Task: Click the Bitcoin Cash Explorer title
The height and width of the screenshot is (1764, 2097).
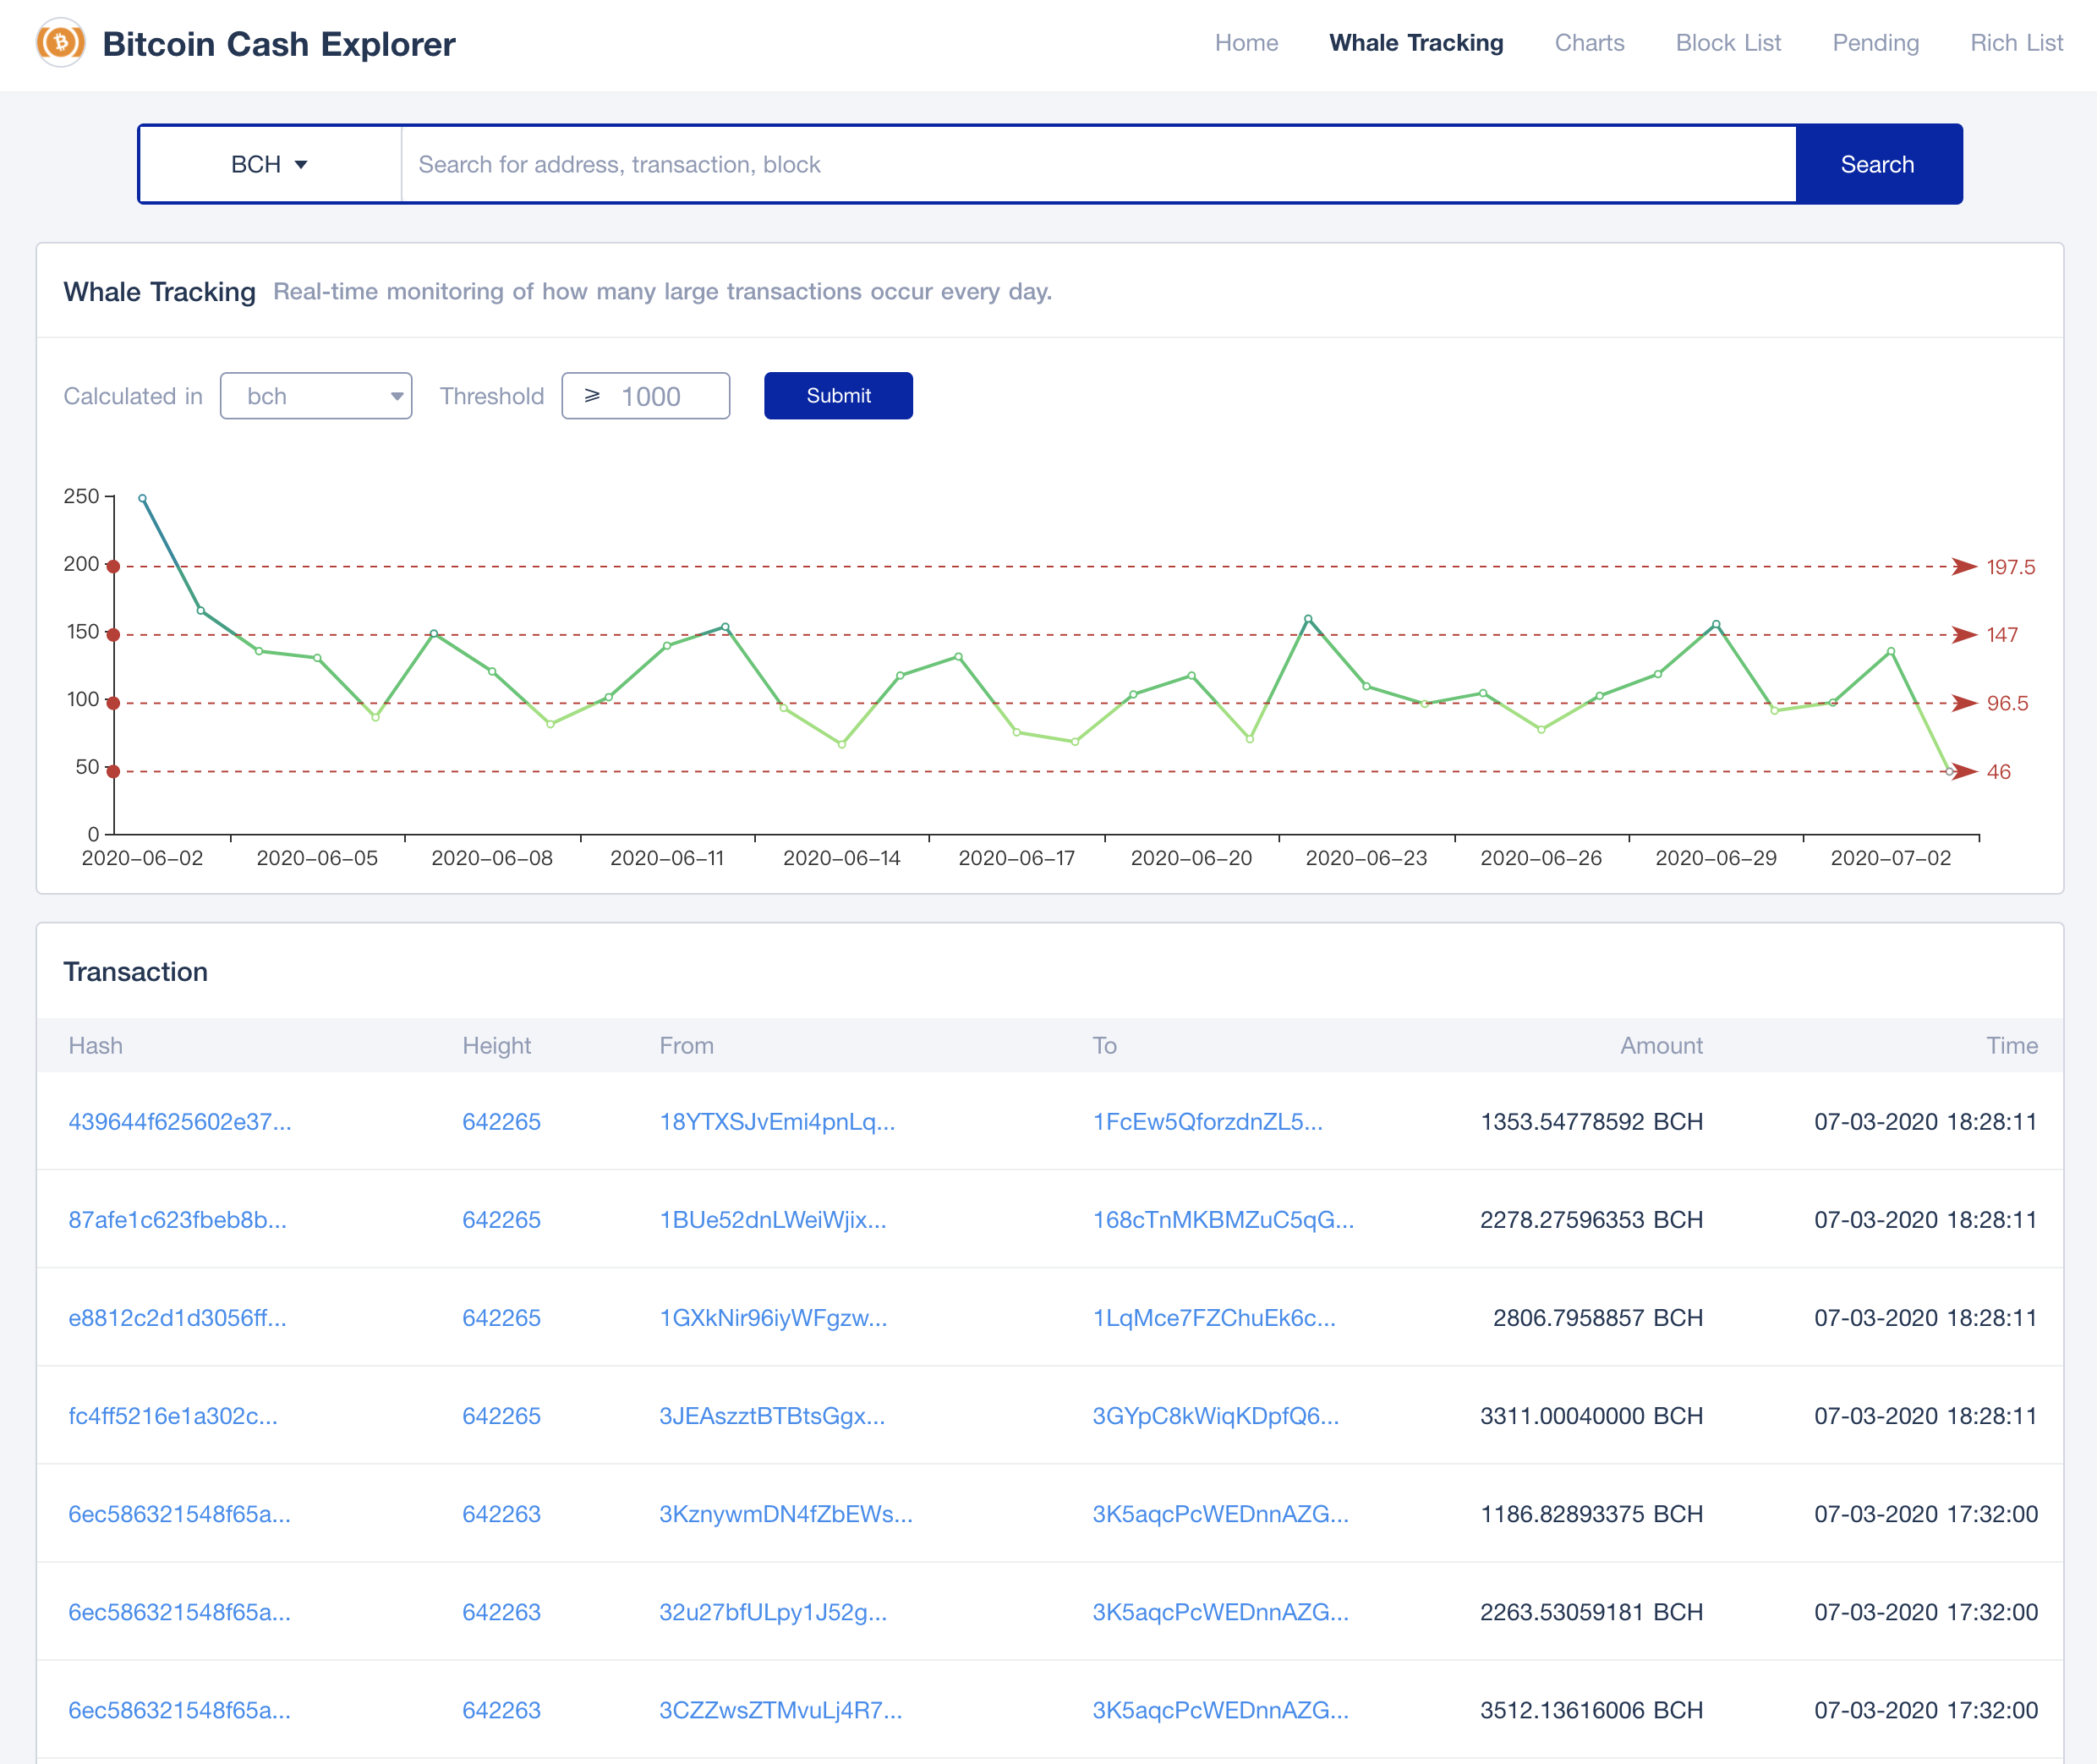Action: point(279,44)
